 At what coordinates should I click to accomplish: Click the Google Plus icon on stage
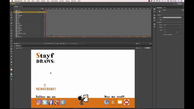[x=57, y=102]
